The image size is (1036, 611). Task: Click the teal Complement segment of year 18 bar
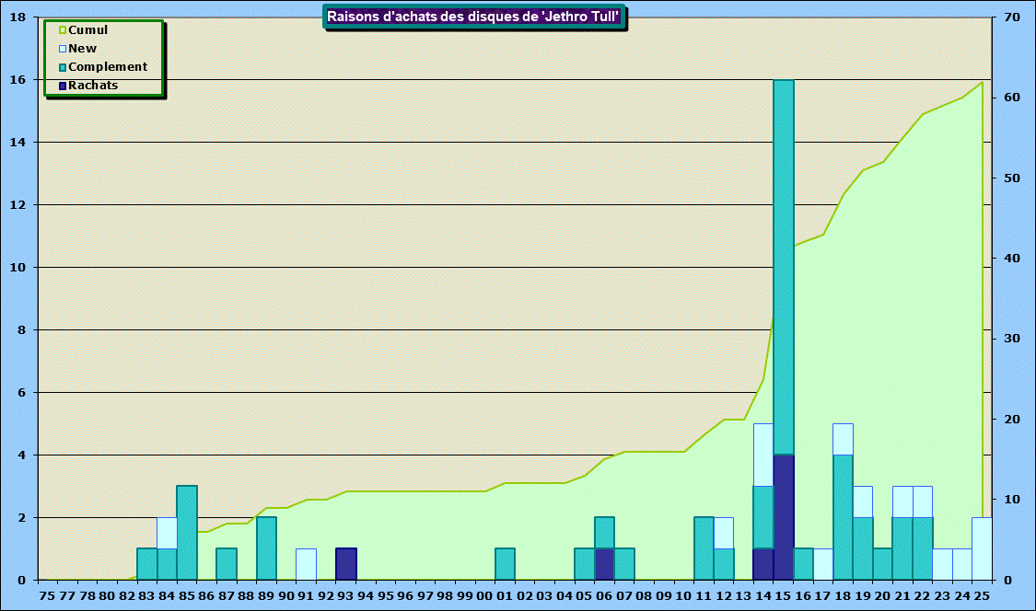click(843, 517)
